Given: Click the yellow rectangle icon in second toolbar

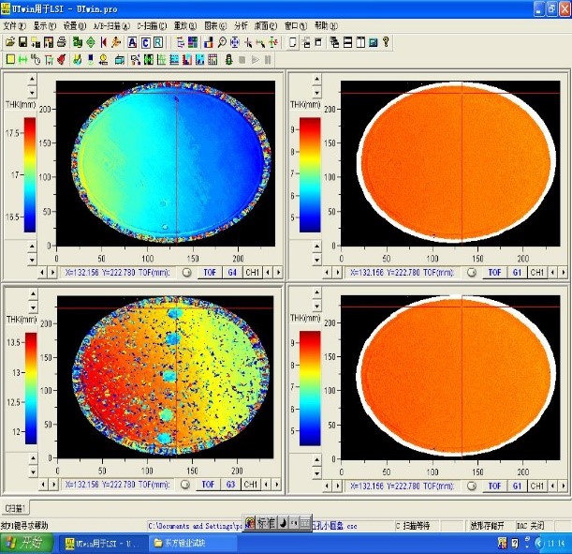Looking at the screenshot, I should 9,59.
